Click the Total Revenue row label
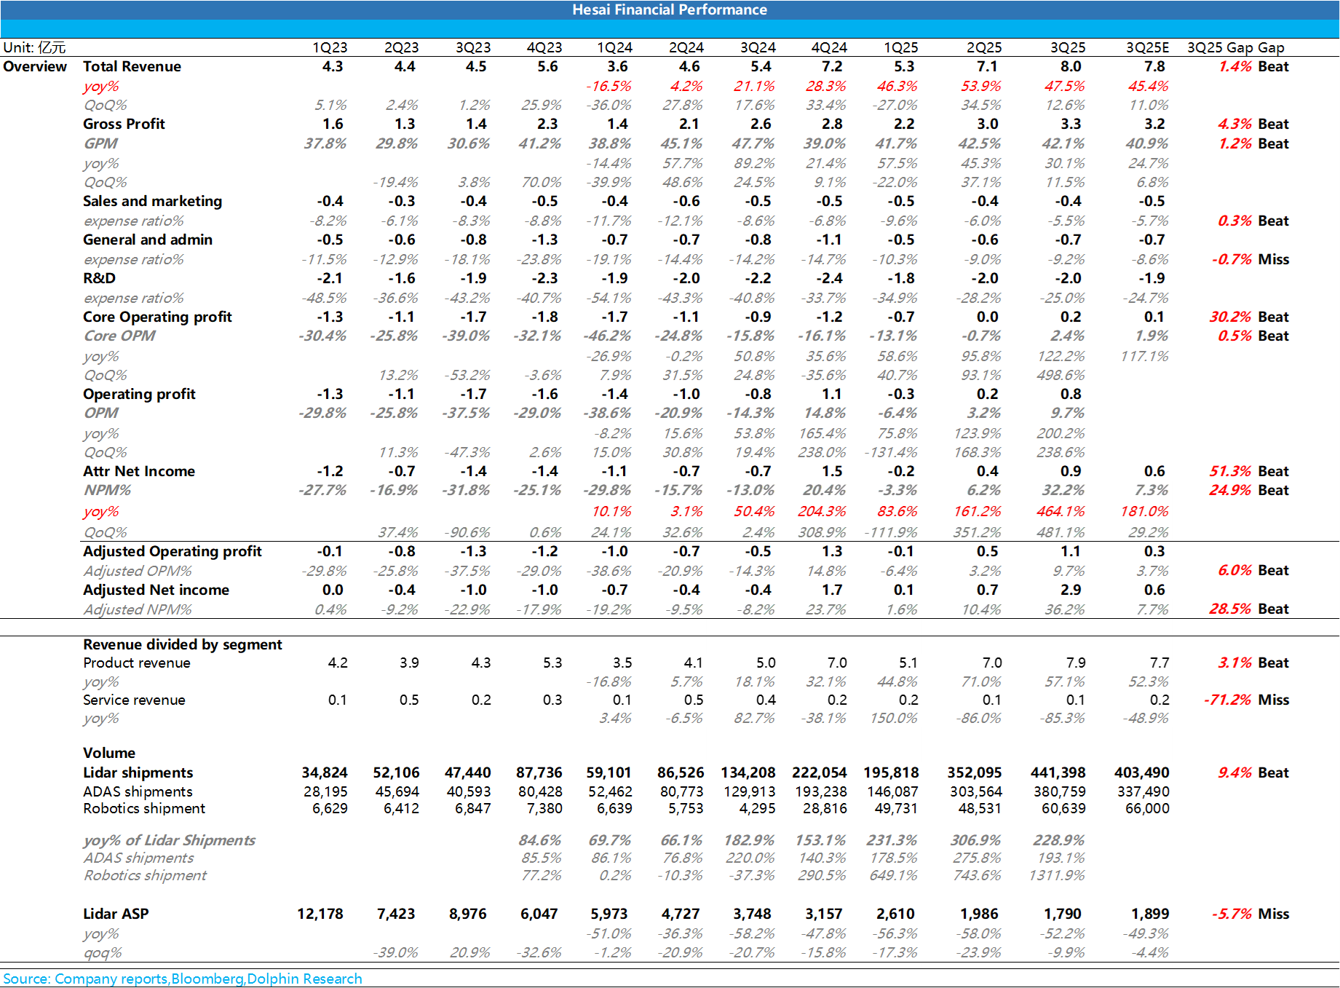1340x988 pixels. pyautogui.click(x=132, y=66)
